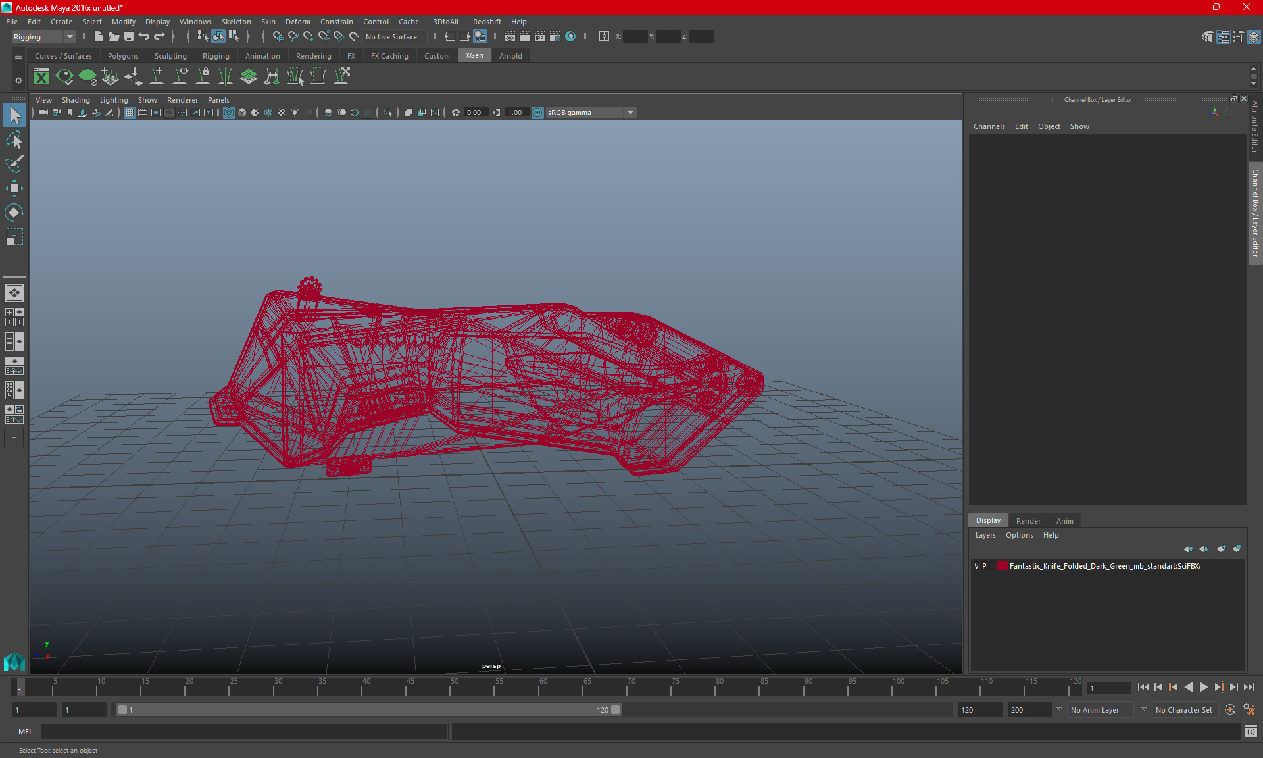
Task: Select the Scale tool
Action: click(14, 237)
